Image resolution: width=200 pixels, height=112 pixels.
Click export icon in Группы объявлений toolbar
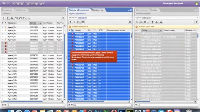(x=78, y=22)
